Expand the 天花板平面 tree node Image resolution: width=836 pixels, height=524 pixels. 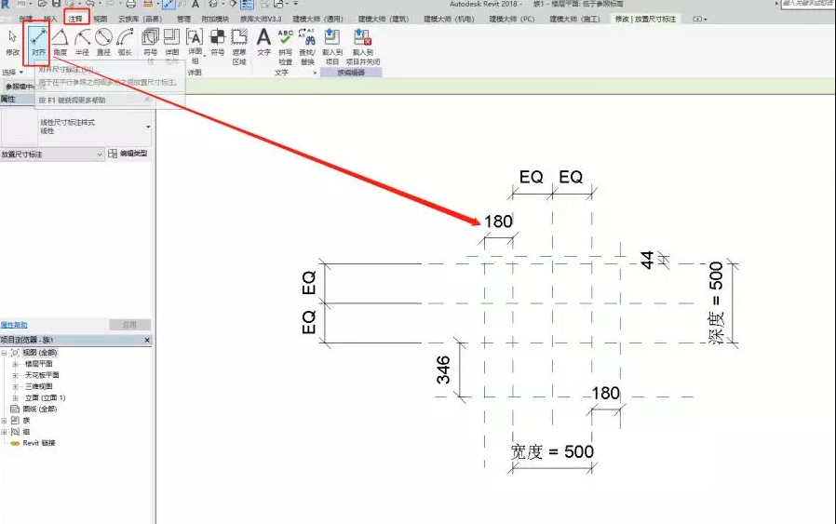pyautogui.click(x=15, y=375)
